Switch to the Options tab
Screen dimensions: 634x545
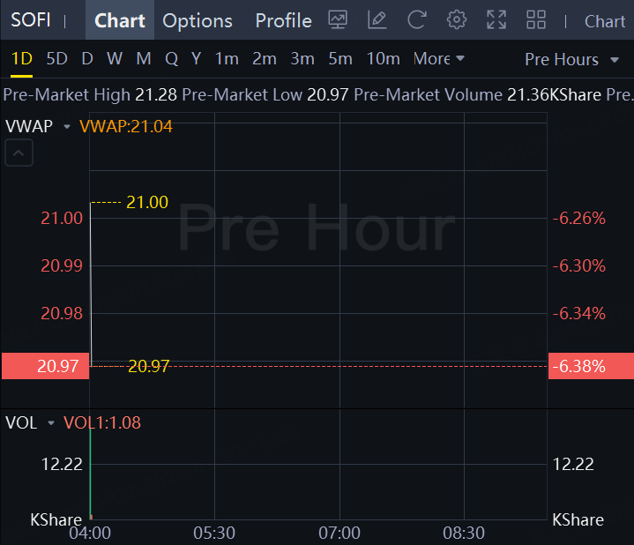[198, 20]
